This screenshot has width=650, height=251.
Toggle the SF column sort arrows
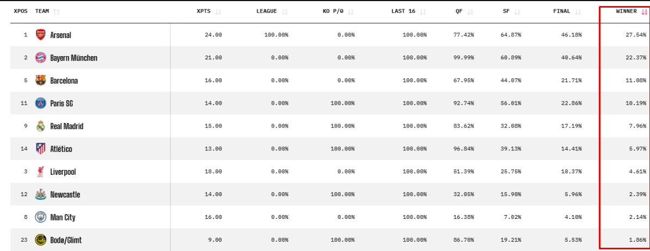pos(517,11)
